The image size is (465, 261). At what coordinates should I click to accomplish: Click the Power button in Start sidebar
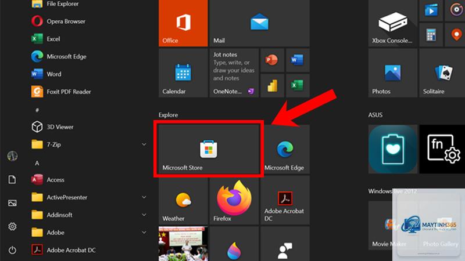[12, 251]
